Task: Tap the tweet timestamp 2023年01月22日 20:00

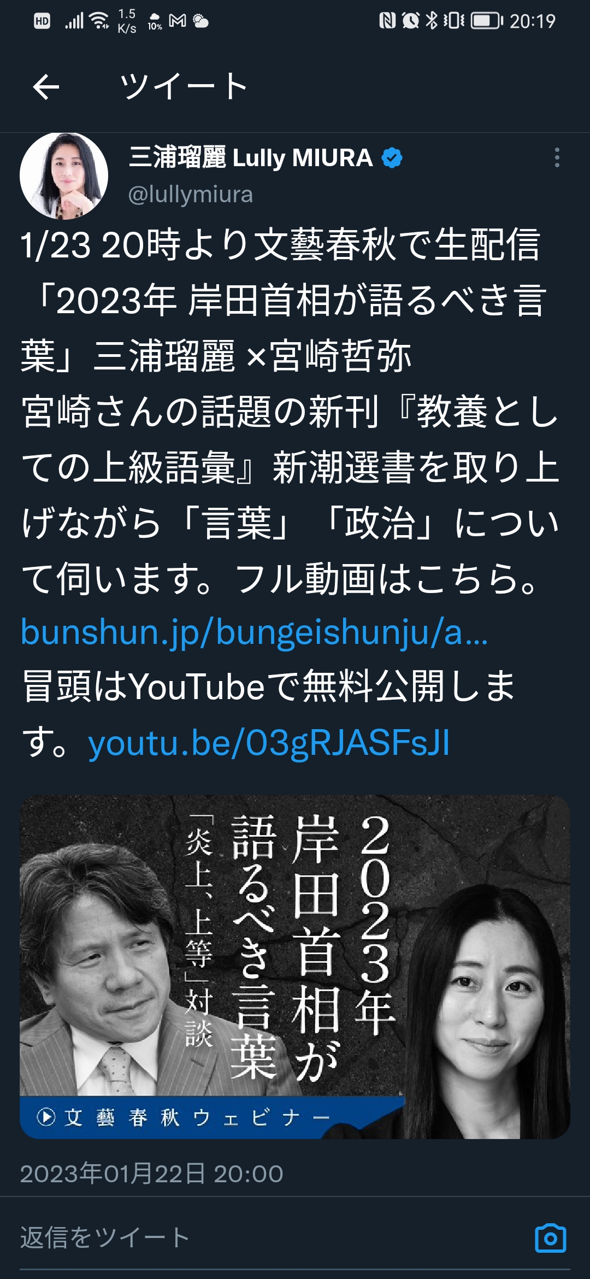Action: pyautogui.click(x=151, y=1174)
